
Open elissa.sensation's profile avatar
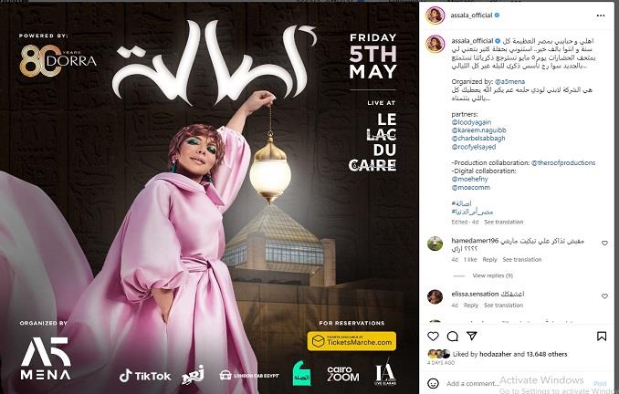point(435,296)
